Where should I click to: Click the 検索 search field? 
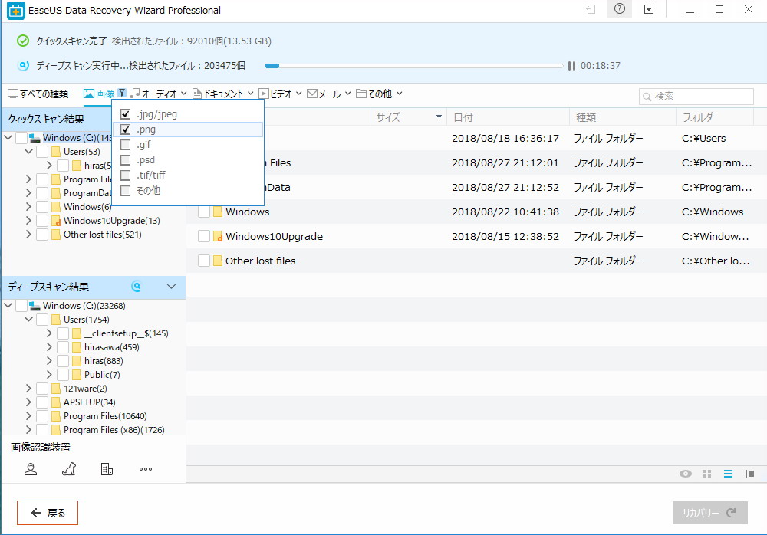[696, 97]
